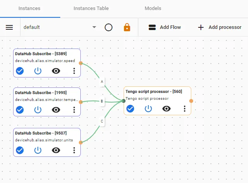Click connection label A
248x183 pixels.
click(x=102, y=82)
